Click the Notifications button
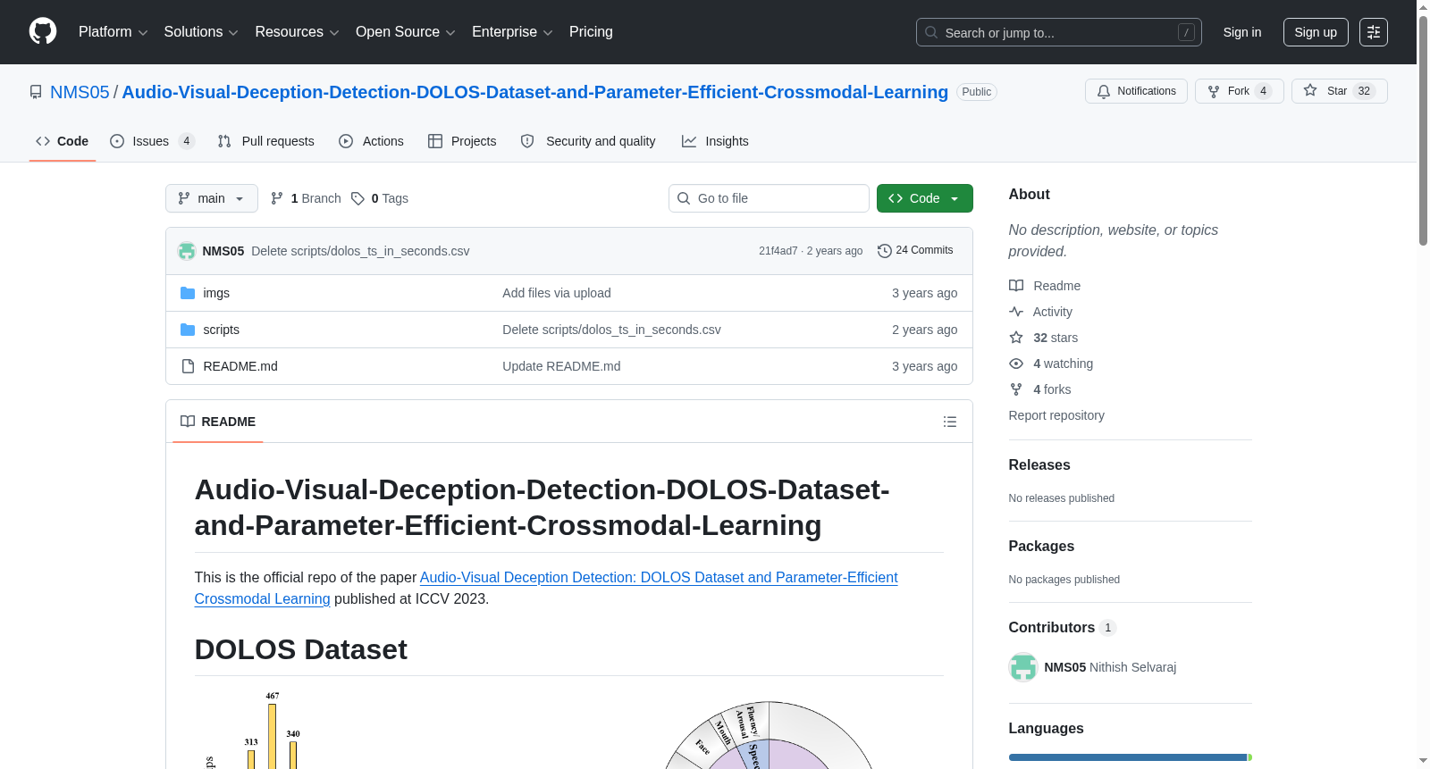Screen dimensions: 1430x769 pyautogui.click(x=1136, y=91)
